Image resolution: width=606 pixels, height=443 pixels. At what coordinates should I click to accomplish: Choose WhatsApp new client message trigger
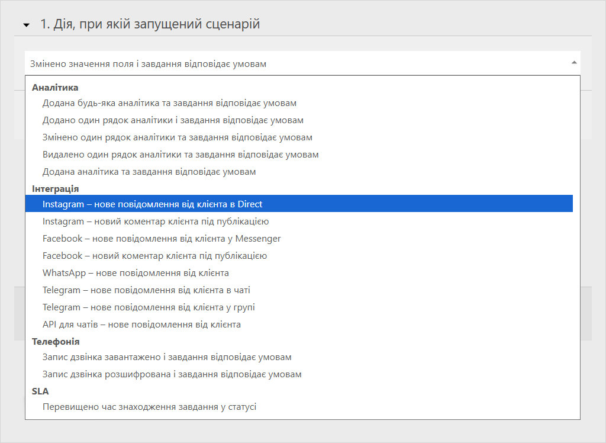tap(136, 273)
